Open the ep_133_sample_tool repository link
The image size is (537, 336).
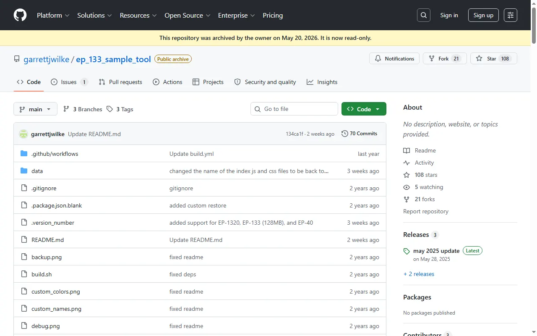tap(113, 59)
